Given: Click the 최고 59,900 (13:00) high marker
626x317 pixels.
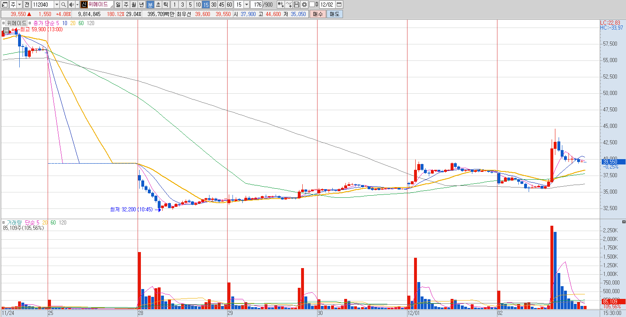Looking at the screenshot, I should coord(41,30).
